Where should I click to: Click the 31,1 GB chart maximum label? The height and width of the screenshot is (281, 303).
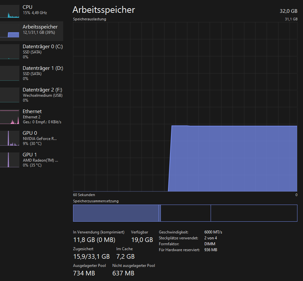tap(291, 19)
